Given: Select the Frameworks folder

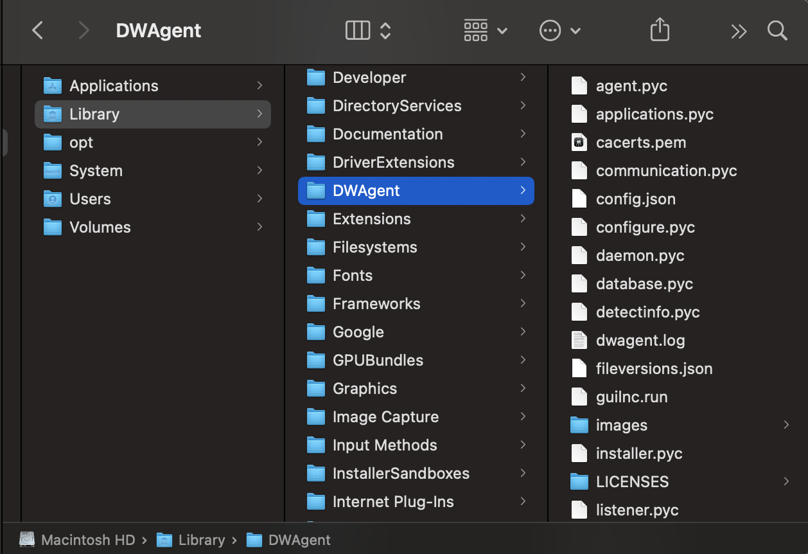Looking at the screenshot, I should 416,303.
